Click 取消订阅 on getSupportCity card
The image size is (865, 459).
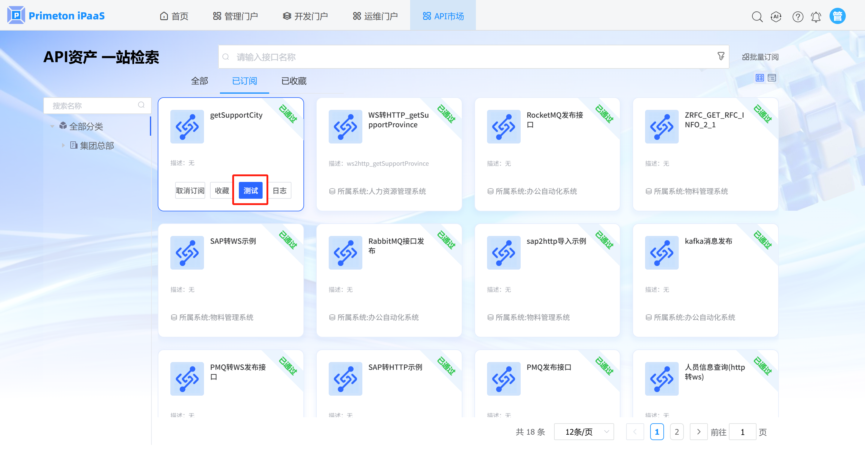pos(190,191)
